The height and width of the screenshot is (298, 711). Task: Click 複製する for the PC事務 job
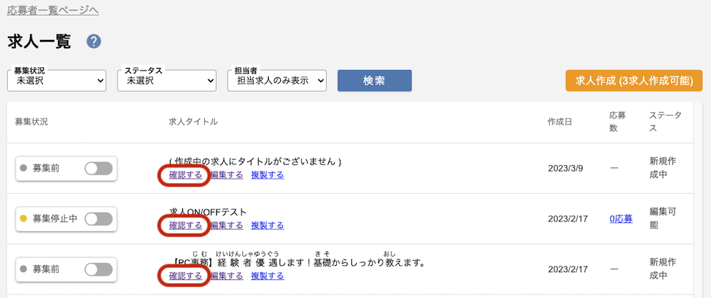267,276
